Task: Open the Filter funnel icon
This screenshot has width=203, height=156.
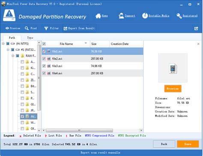Action: coord(46,28)
